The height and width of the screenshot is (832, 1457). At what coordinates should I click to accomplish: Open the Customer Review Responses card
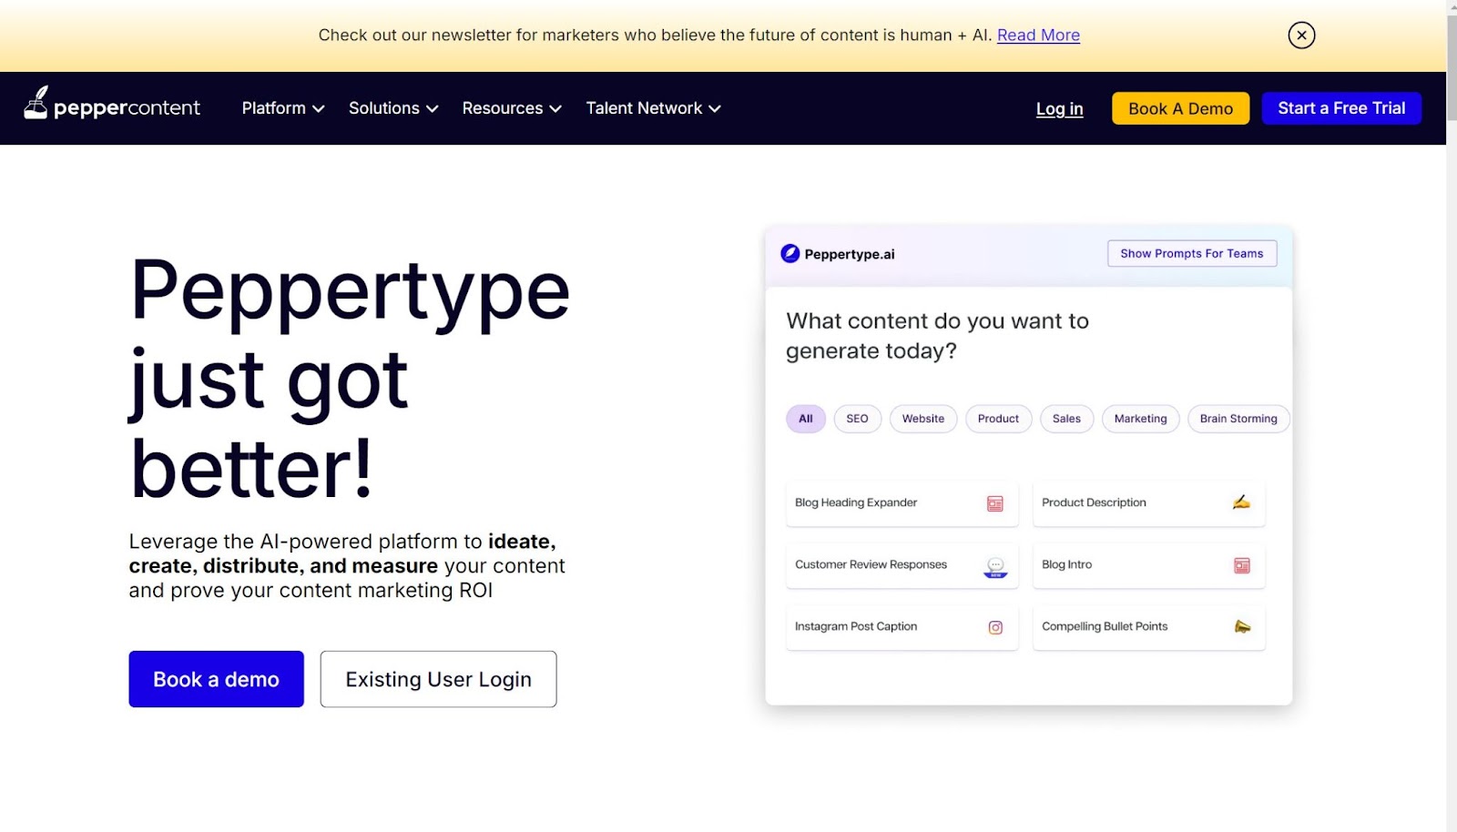click(x=902, y=565)
